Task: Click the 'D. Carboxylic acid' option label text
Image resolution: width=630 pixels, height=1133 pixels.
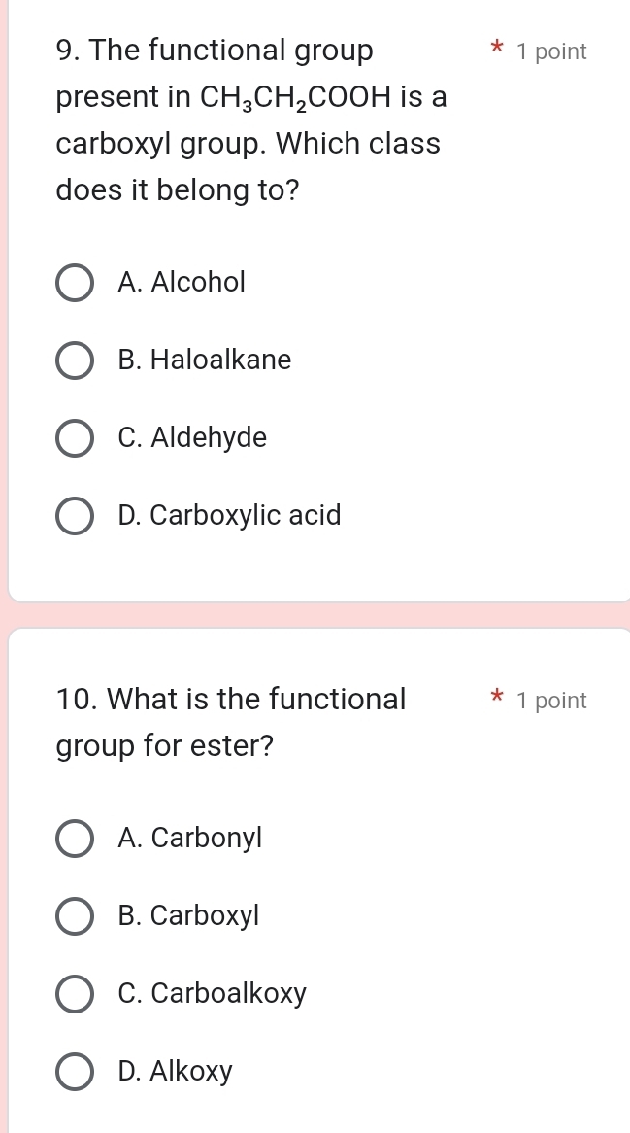Action: click(x=229, y=515)
